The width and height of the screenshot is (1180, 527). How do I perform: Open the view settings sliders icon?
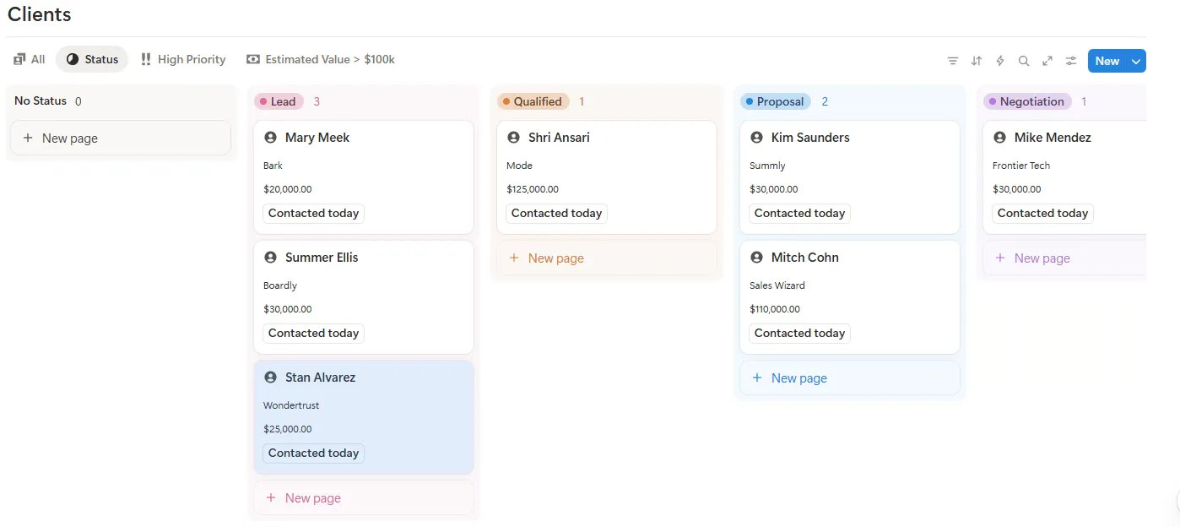pyautogui.click(x=1071, y=61)
